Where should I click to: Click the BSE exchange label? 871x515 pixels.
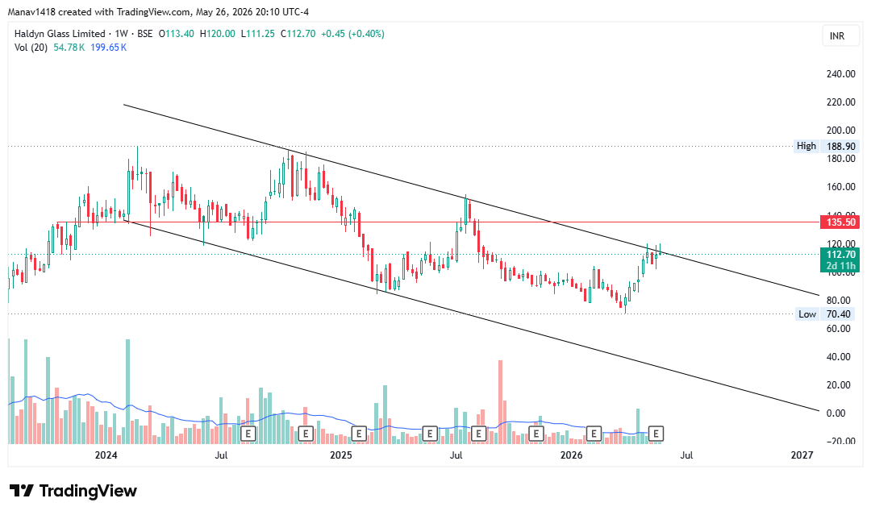[x=145, y=34]
